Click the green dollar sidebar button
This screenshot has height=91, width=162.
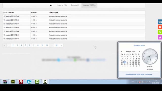pyautogui.click(x=160, y=32)
